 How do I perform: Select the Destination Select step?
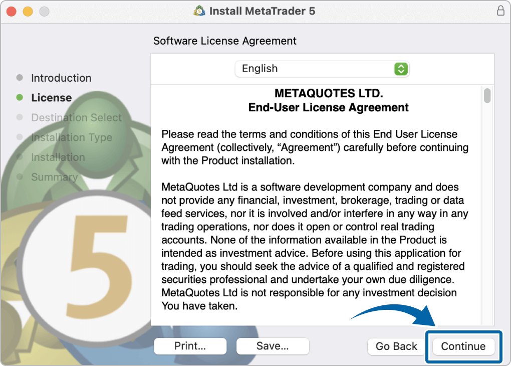pyautogui.click(x=76, y=117)
